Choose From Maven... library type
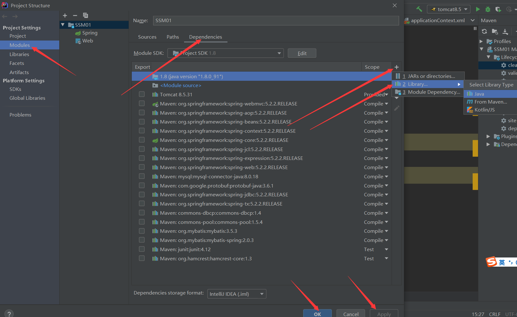The height and width of the screenshot is (317, 517). pos(490,102)
